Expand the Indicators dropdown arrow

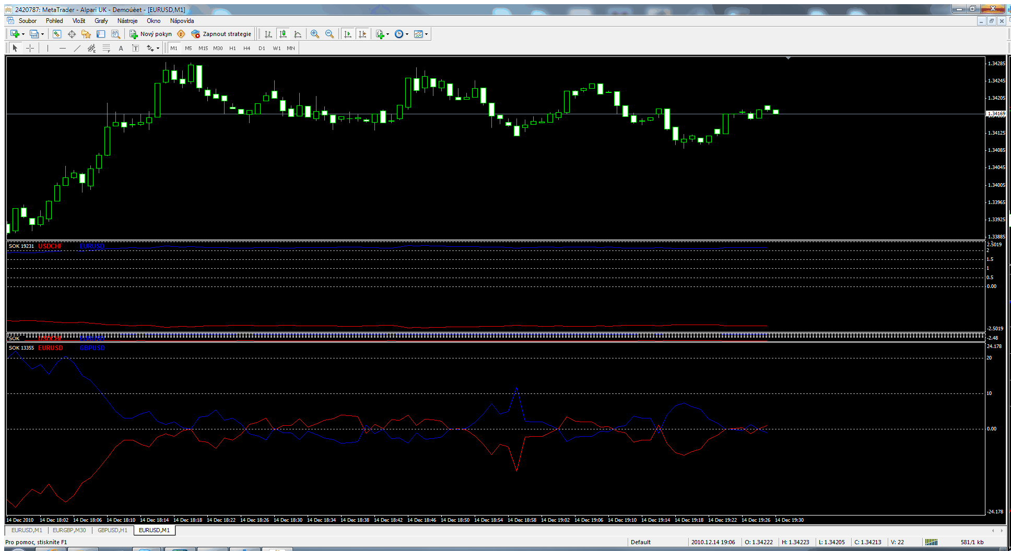[x=388, y=34]
